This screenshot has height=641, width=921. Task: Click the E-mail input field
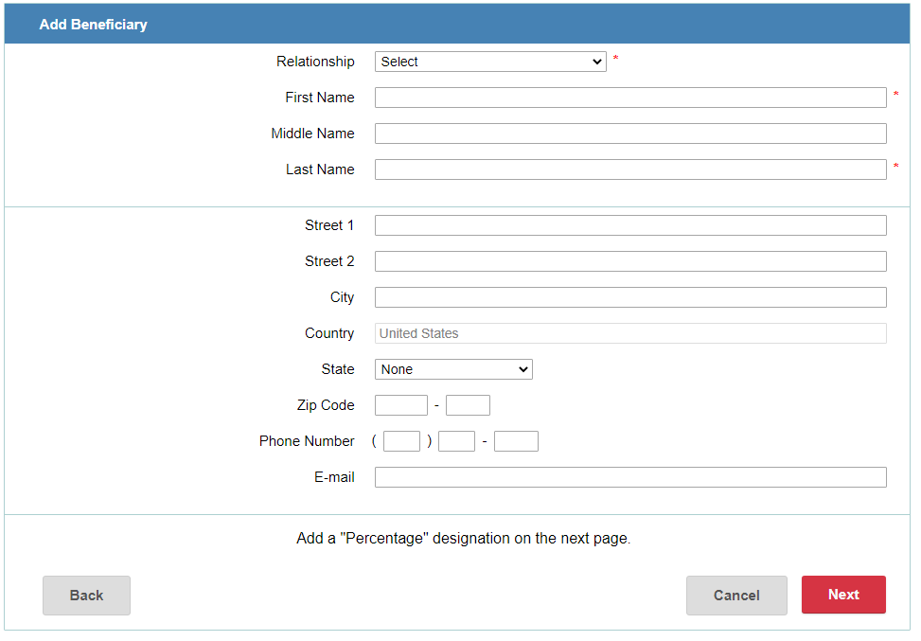[630, 477]
